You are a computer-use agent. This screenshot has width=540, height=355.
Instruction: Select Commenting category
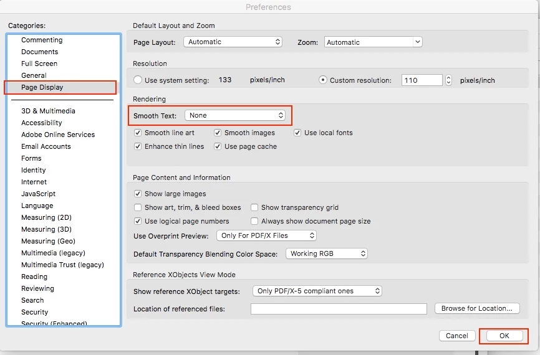[42, 40]
